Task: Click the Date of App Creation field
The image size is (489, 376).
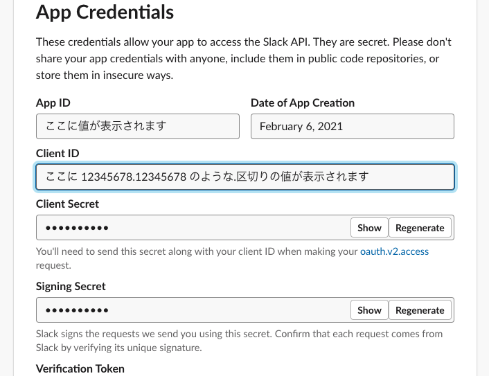Action: tap(352, 126)
